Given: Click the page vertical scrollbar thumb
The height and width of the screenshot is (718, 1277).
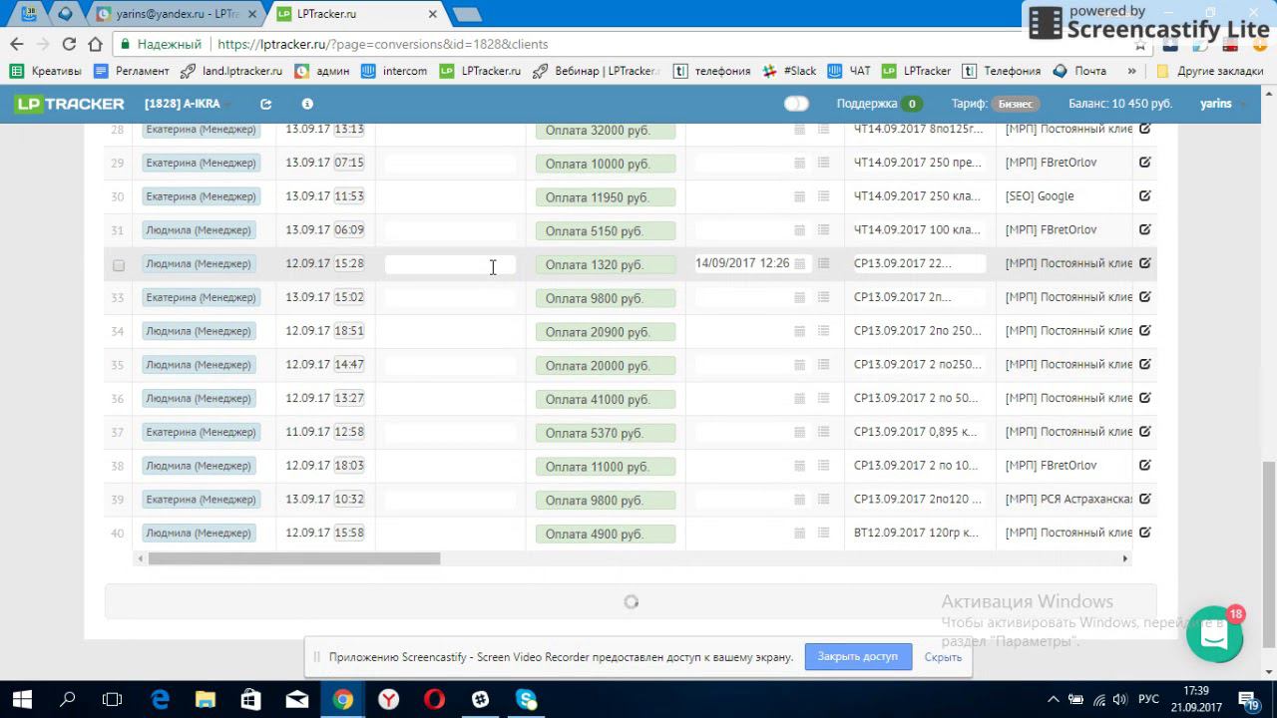Looking at the screenshot, I should 1268,554.
